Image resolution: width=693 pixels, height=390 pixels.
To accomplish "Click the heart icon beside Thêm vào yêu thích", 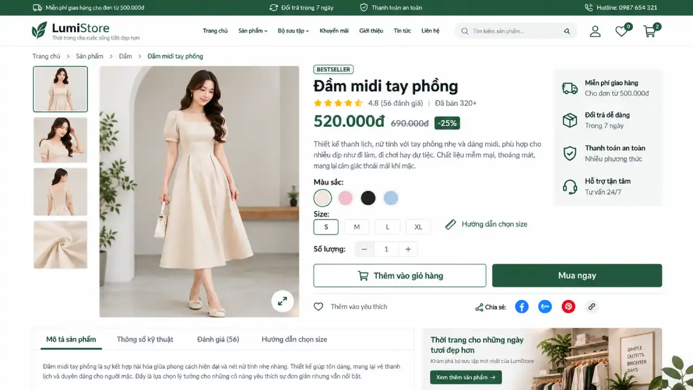I will (318, 307).
